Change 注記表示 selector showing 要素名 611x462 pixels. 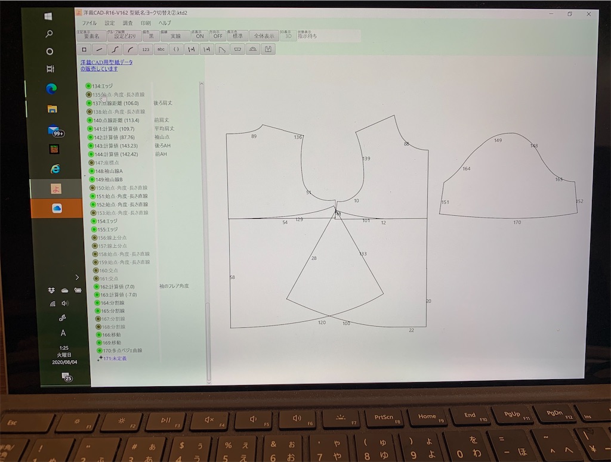click(x=91, y=36)
